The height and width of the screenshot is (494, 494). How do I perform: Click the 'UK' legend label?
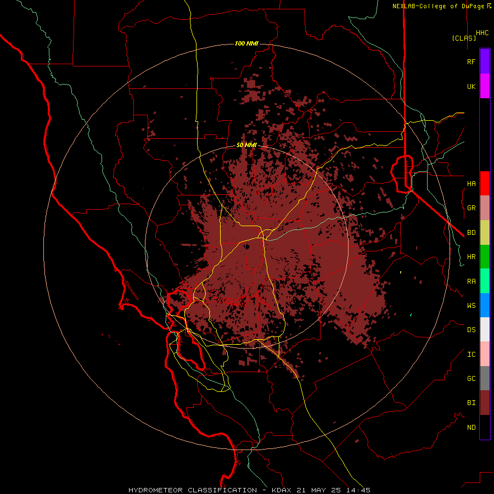point(471,86)
